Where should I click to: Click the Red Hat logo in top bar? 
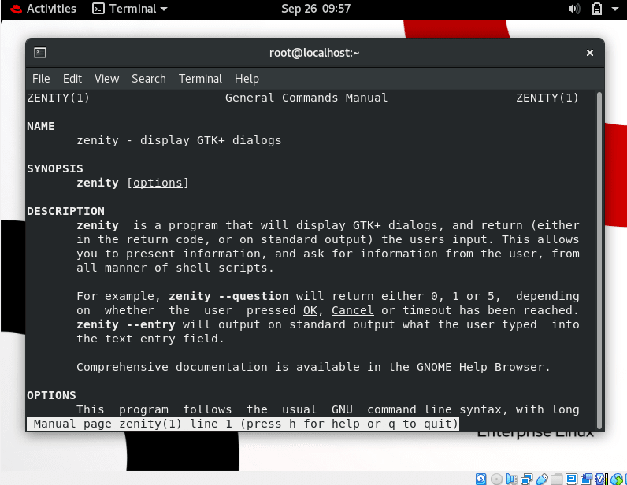coord(16,9)
